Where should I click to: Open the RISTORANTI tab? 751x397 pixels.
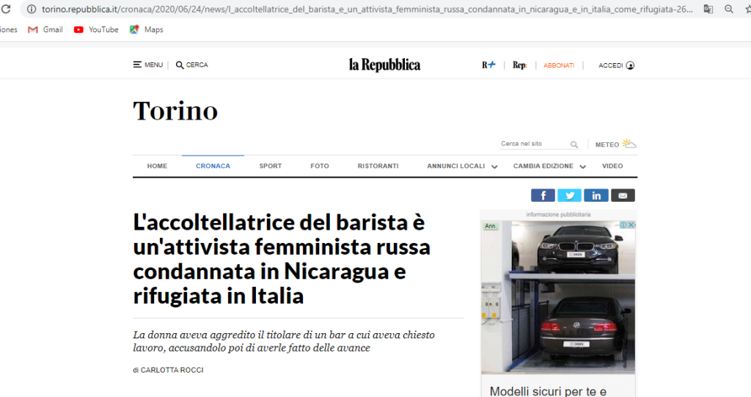click(378, 166)
